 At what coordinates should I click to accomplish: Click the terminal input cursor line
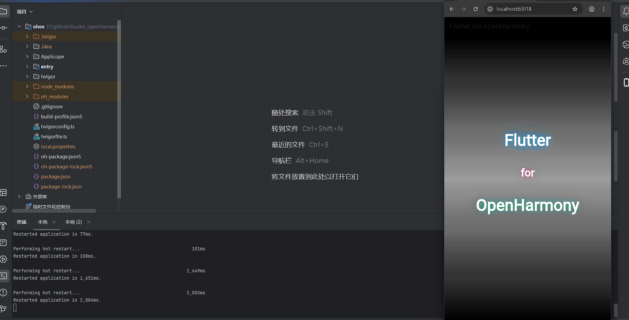pos(15,307)
